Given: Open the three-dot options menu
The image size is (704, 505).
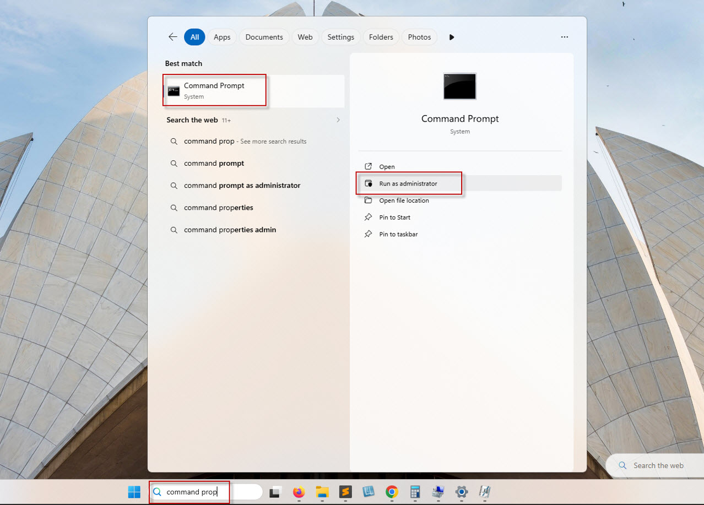Looking at the screenshot, I should pyautogui.click(x=564, y=37).
